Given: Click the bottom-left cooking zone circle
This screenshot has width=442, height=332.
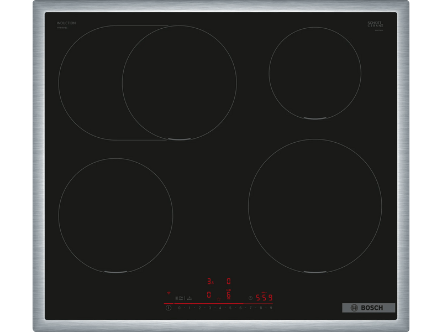Looking at the screenshot, I should point(115,215).
